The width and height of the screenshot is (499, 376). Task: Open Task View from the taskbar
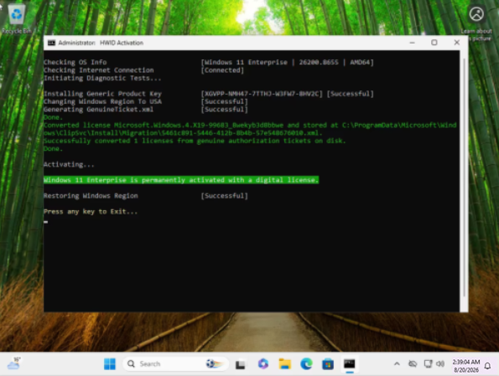click(240, 364)
